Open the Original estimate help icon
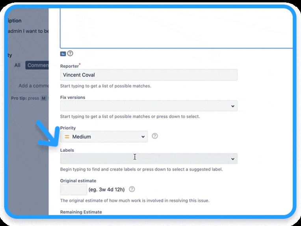This screenshot has height=226, width=301. (x=132, y=189)
